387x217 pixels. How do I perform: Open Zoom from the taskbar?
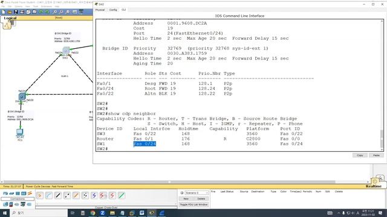pyautogui.click(x=102, y=213)
